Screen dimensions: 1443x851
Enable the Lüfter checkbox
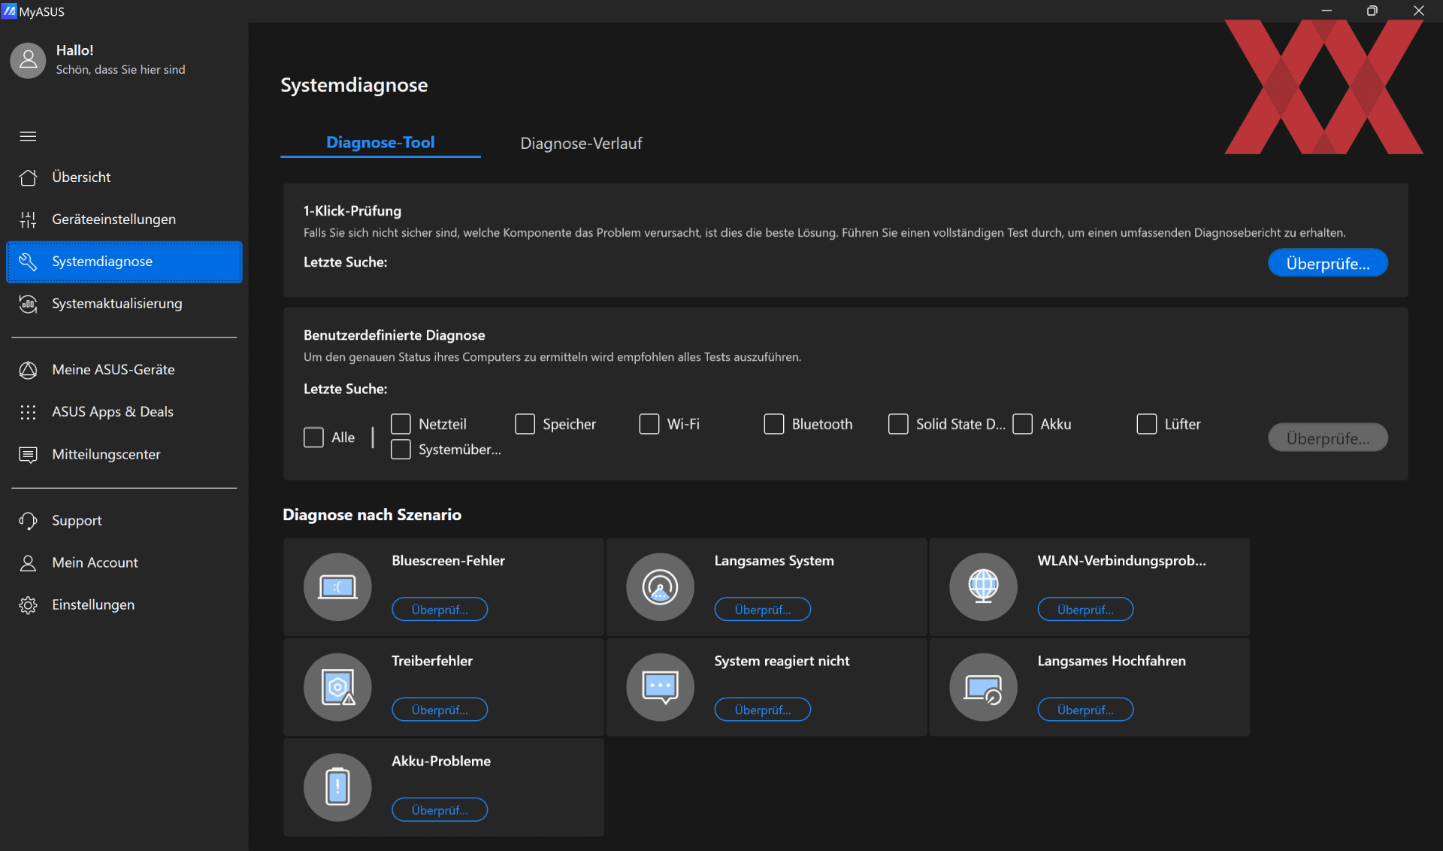click(1146, 424)
